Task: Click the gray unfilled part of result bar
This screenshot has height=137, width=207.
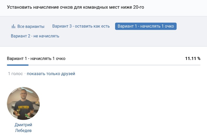Action: tap(113, 65)
